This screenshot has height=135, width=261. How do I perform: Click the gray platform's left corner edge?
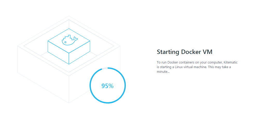click(x=18, y=59)
